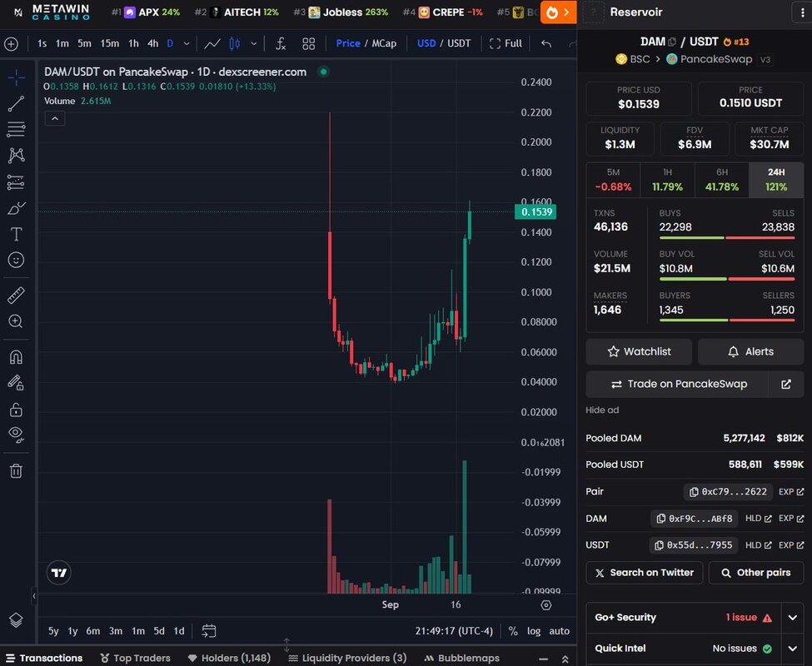The image size is (812, 666).
Task: Open PancakeSwap trade in external link
Action: [786, 384]
